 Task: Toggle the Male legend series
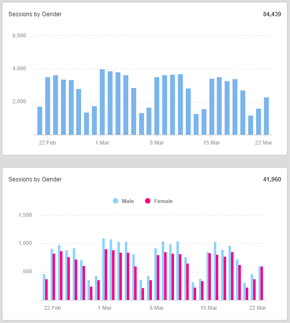pyautogui.click(x=123, y=201)
